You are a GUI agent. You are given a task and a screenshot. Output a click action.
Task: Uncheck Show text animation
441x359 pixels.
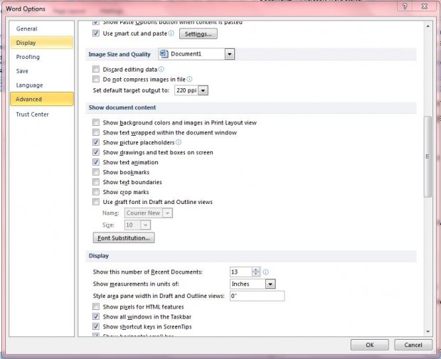[96, 162]
